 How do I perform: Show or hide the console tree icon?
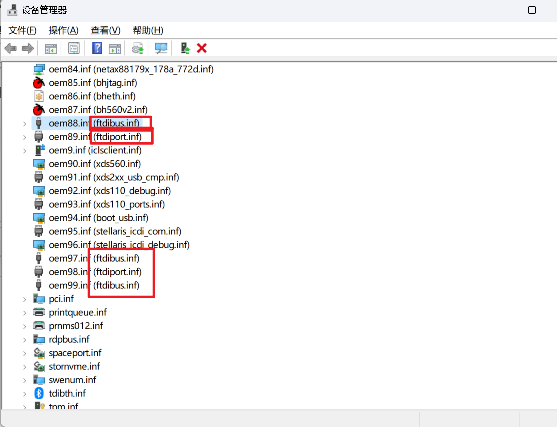coord(51,48)
